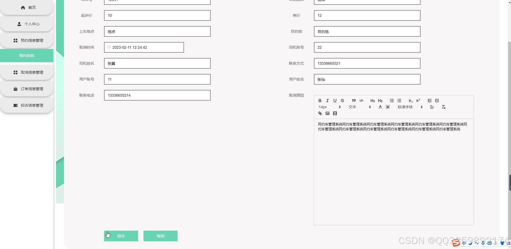Screen dimensions: 511x249
Task: Click the 司机姓名 input field
Action: 157,63
